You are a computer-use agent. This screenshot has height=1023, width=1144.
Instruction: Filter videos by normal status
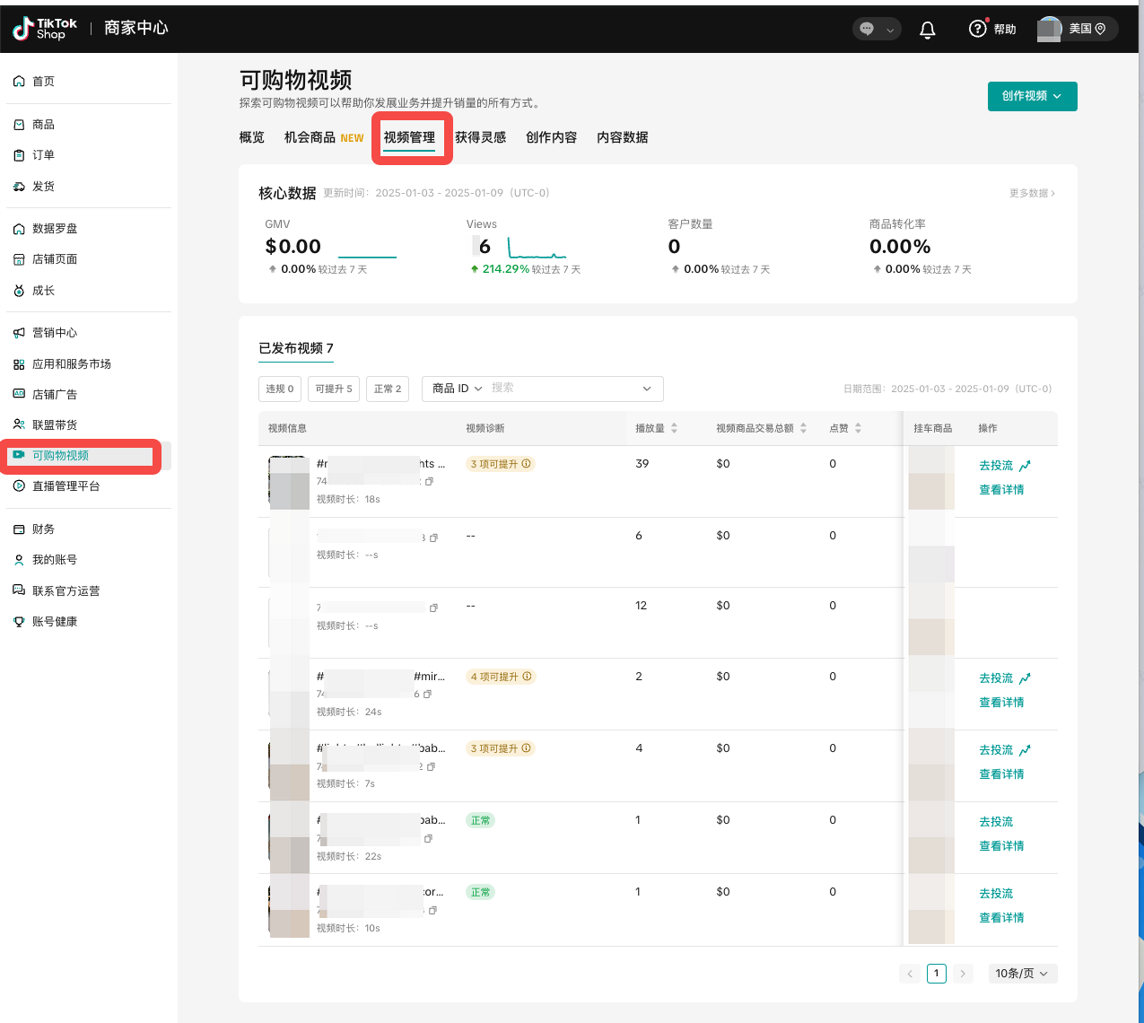[x=388, y=389]
